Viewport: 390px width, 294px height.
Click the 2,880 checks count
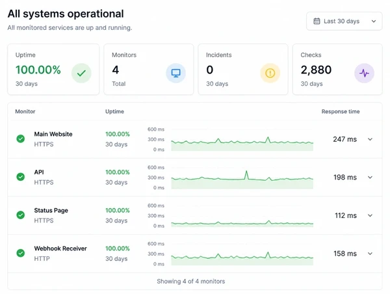[316, 70]
